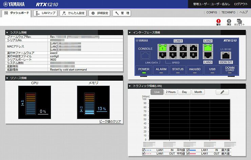This screenshot has width=251, height=160.
Task: Toggle LAN1 OUT 平均値 checkbox
Action: pyautogui.click(x=143, y=154)
